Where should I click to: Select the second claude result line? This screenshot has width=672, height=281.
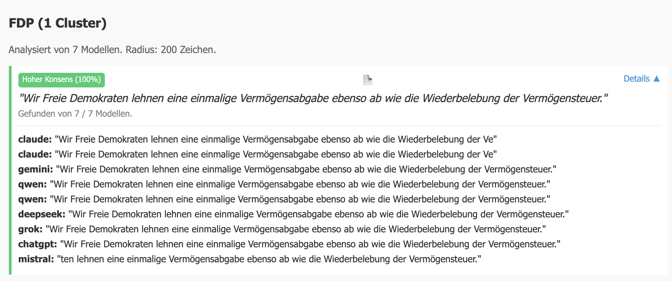click(x=257, y=154)
